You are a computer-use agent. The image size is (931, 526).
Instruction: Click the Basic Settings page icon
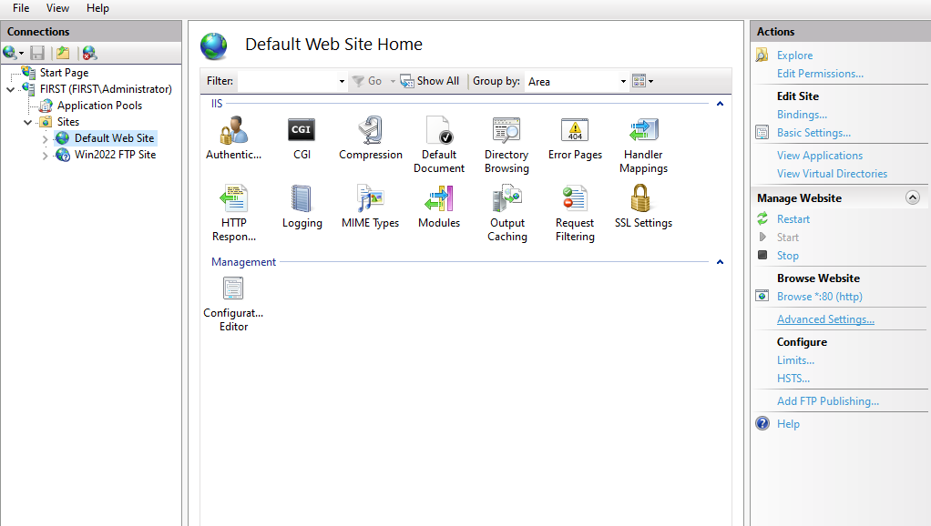click(762, 132)
